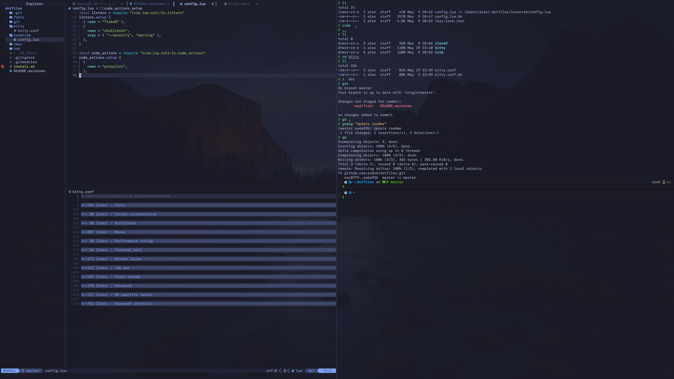674x379 pixels.
Task: Click the lua icon next to config.lua in Explorer
Action: 15,40
